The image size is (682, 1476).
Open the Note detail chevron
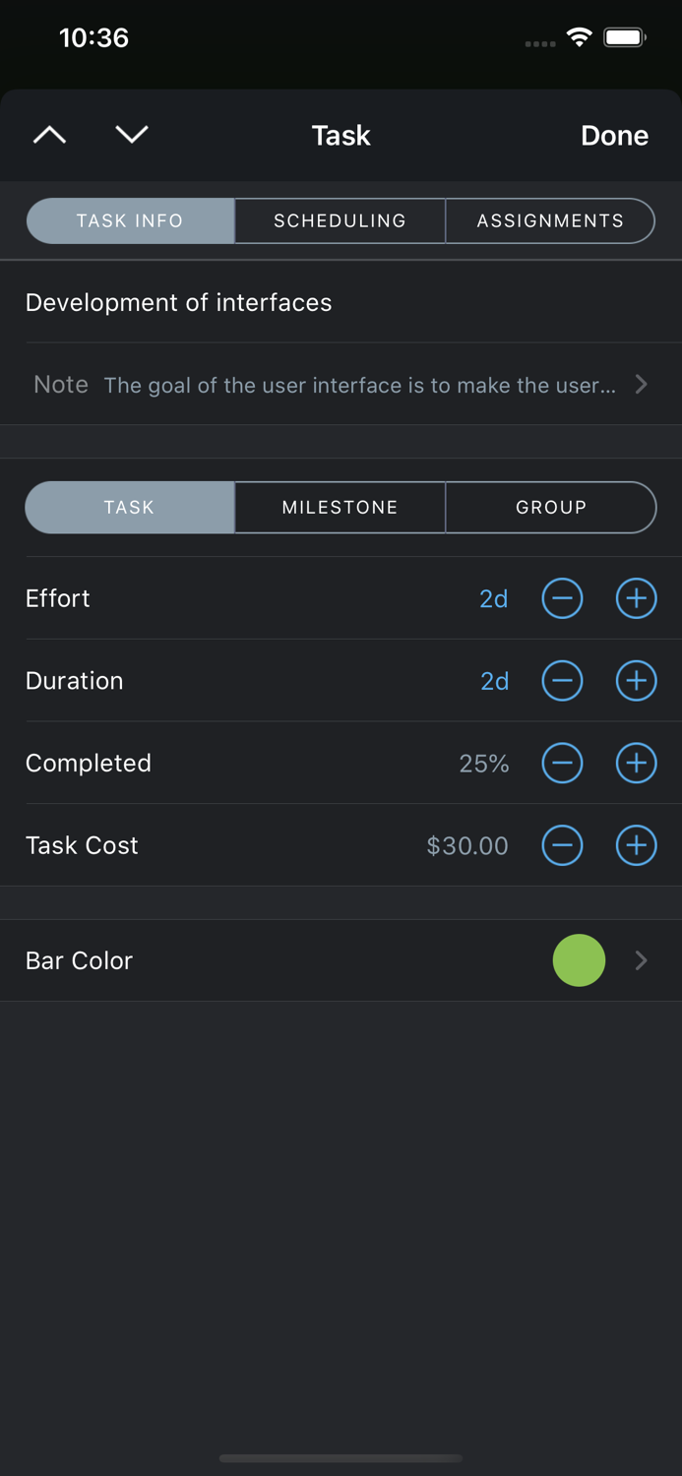pos(642,384)
